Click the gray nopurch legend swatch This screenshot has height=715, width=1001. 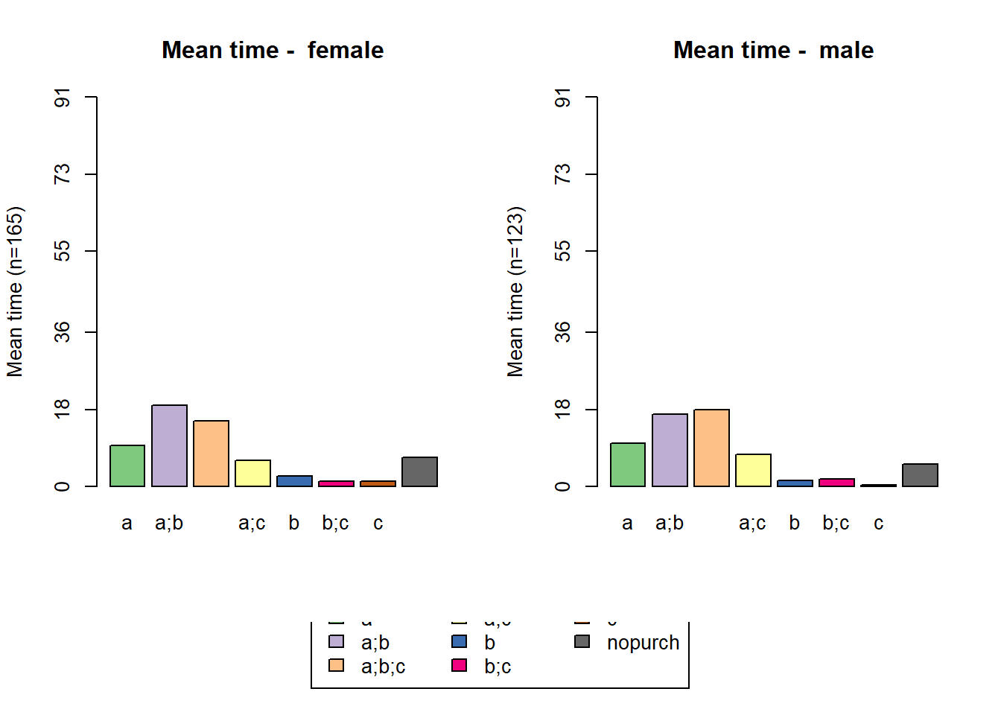(582, 642)
